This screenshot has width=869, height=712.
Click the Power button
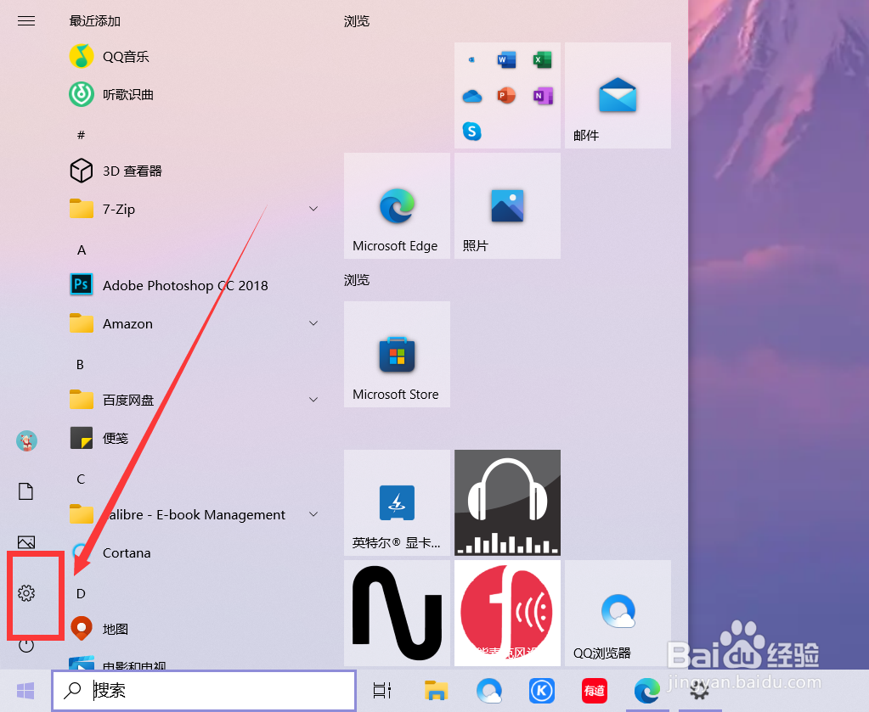pyautogui.click(x=26, y=645)
